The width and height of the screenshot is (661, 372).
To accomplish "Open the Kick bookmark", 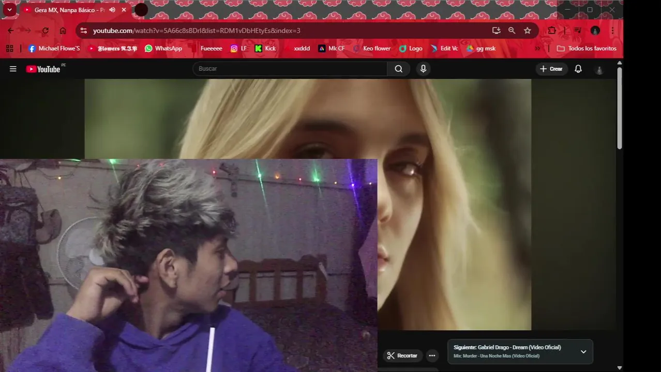I will (x=265, y=48).
